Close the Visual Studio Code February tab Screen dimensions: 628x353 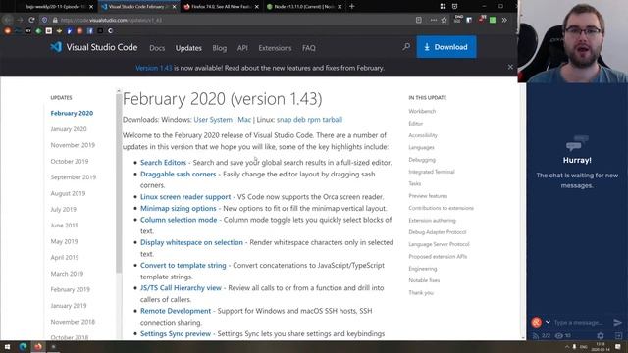pyautogui.click(x=174, y=7)
